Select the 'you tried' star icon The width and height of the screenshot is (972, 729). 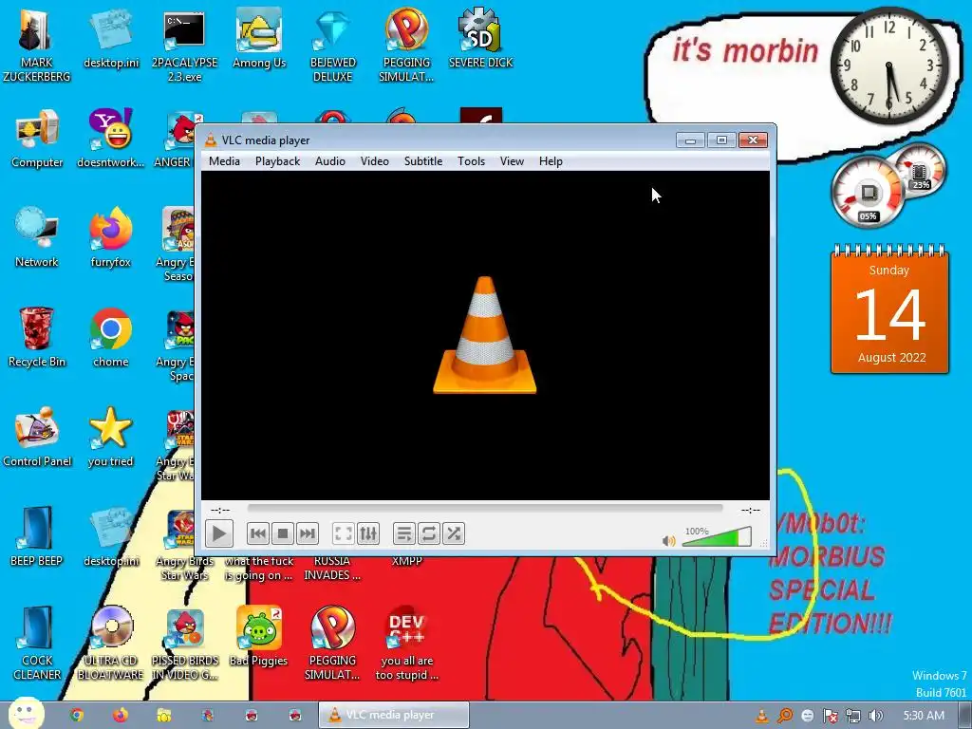coord(110,437)
